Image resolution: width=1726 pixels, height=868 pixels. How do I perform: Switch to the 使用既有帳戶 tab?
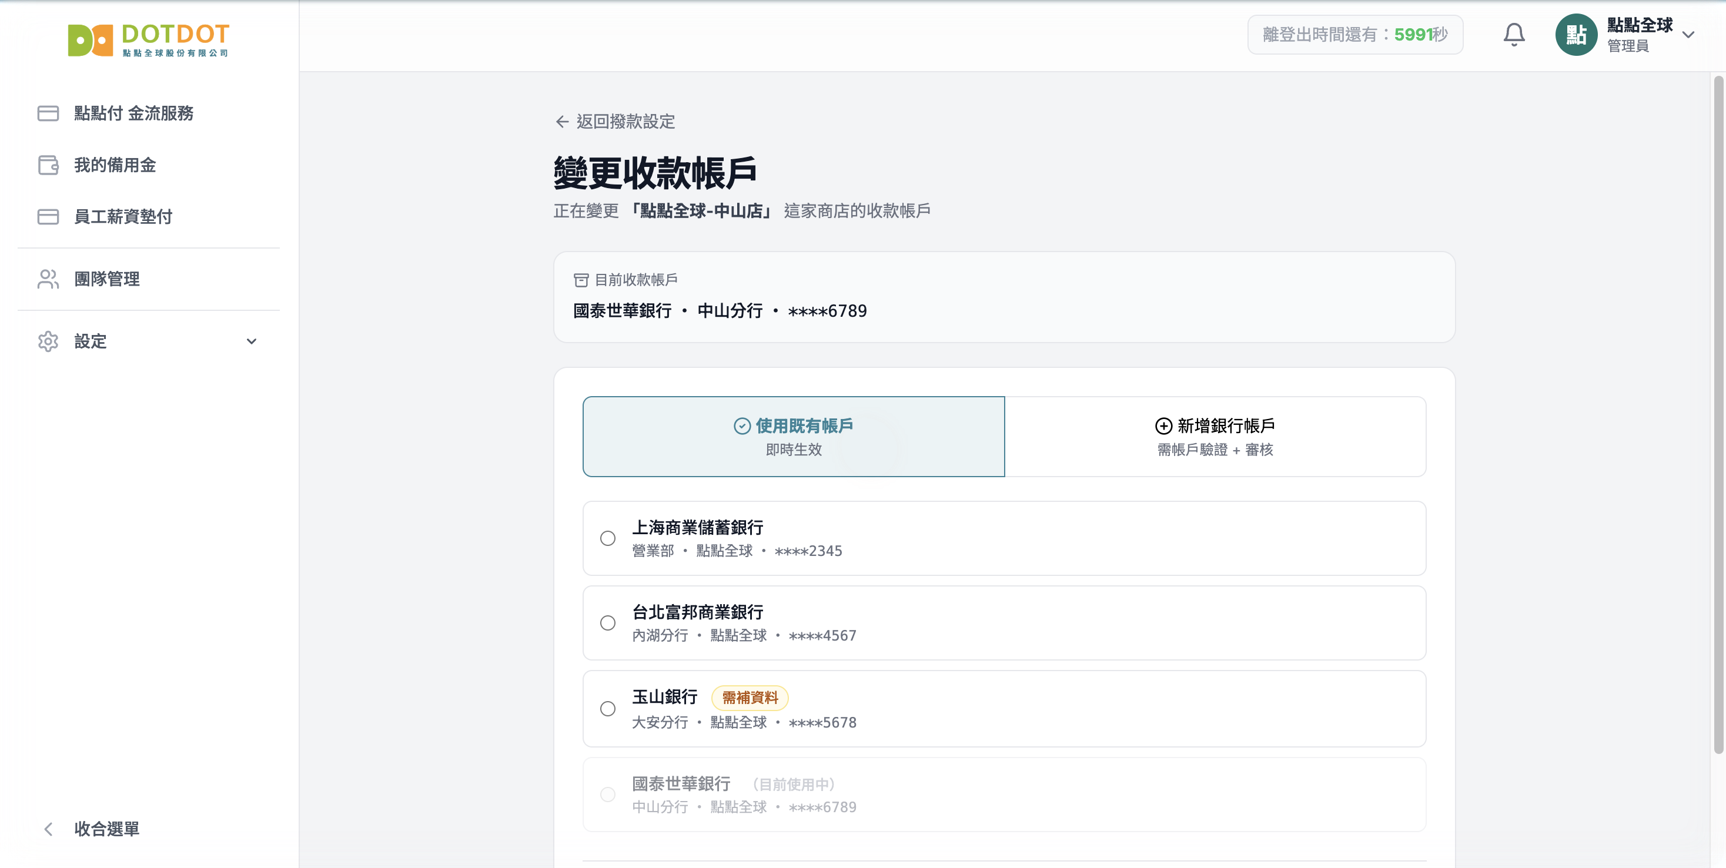793,437
